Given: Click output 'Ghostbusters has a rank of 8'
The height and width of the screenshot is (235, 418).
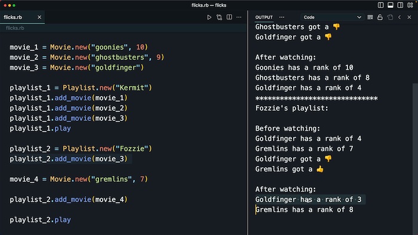Looking at the screenshot, I should [x=312, y=78].
